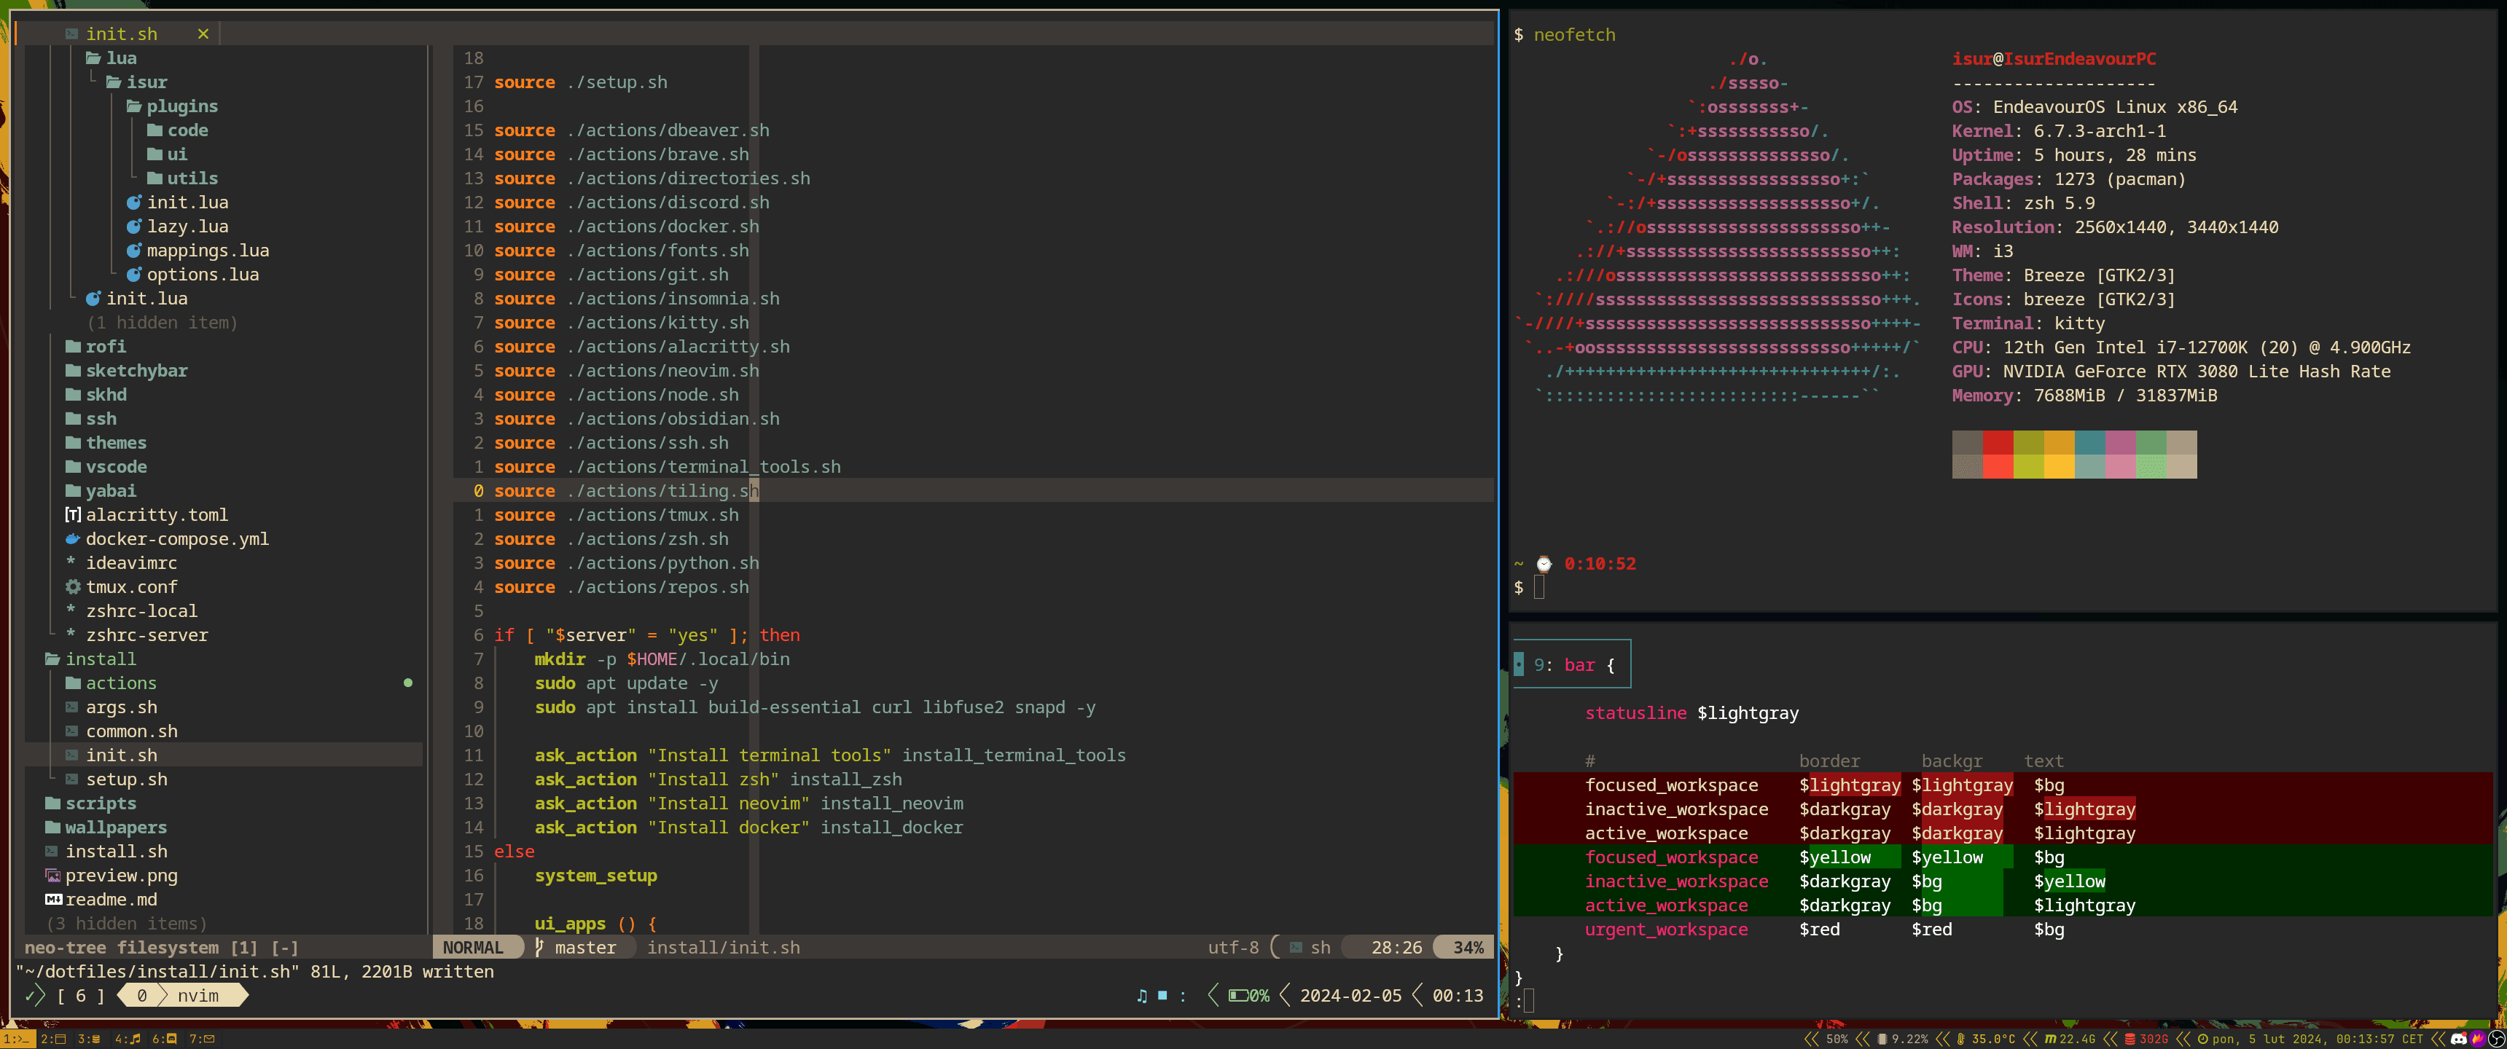Select the init.sh buffer tab
Screen dimensions: 2507x1049
tap(121, 34)
